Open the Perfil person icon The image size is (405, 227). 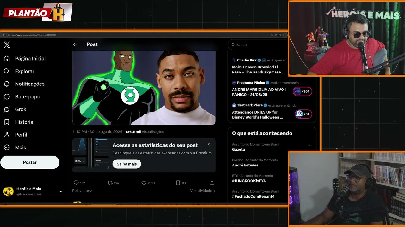7,135
